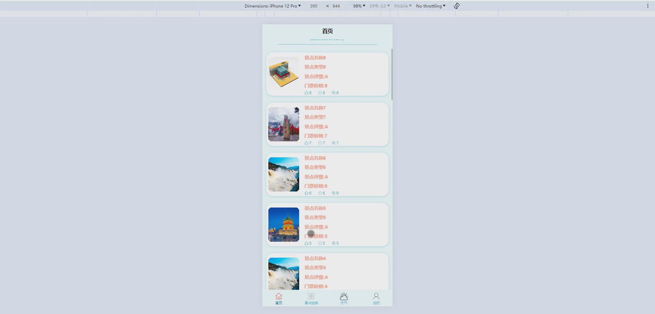
Task: Open 景点信息 via the clover icon
Action: [311, 296]
